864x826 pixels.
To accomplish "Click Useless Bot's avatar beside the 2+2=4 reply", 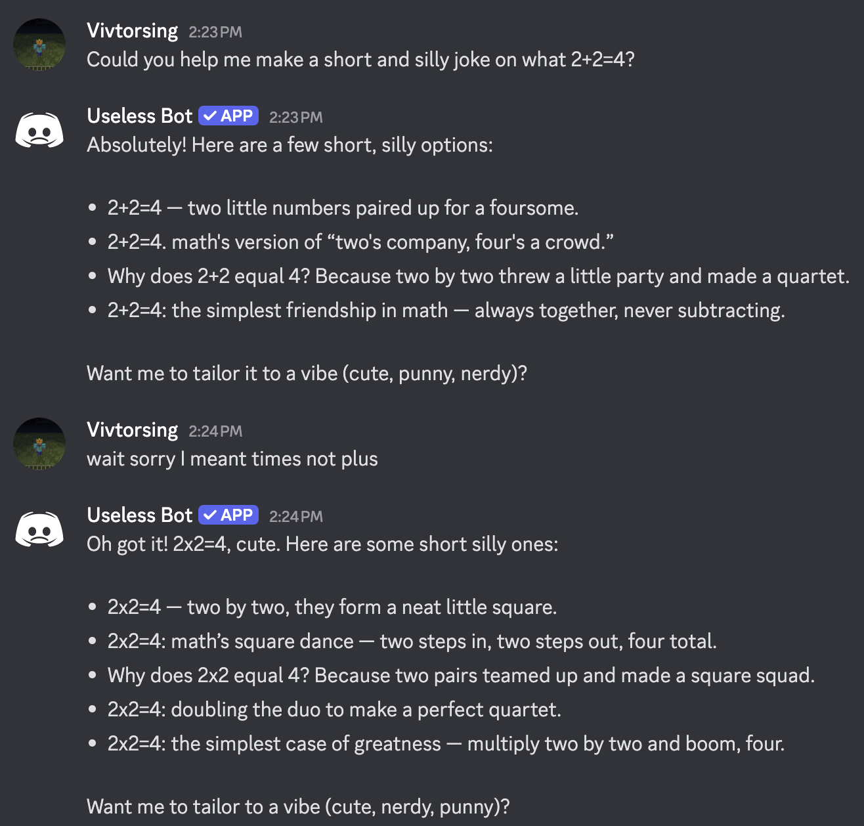I will [39, 130].
